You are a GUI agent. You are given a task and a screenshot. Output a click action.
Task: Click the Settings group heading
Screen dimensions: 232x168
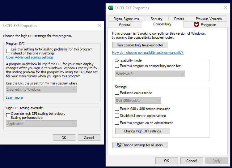coord(121,87)
